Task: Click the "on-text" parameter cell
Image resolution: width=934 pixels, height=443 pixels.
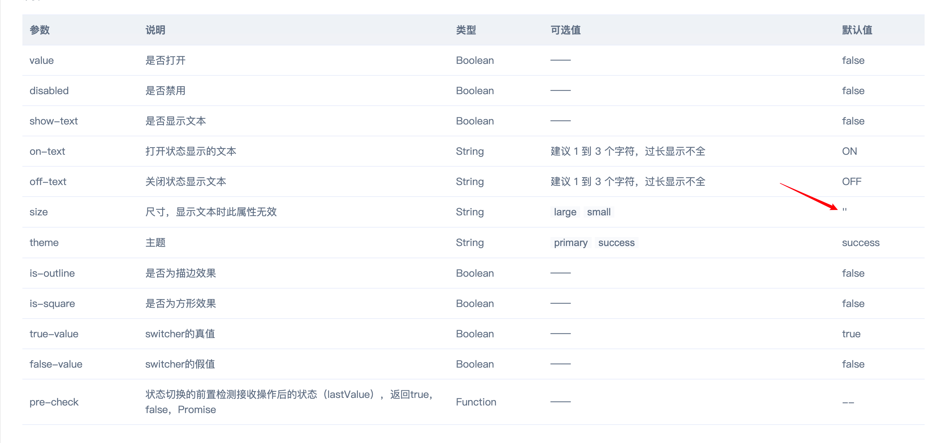Action: click(48, 152)
